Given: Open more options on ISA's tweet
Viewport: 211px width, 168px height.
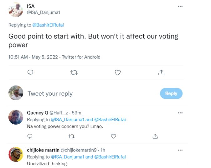Looking at the screenshot, I should click(180, 6).
